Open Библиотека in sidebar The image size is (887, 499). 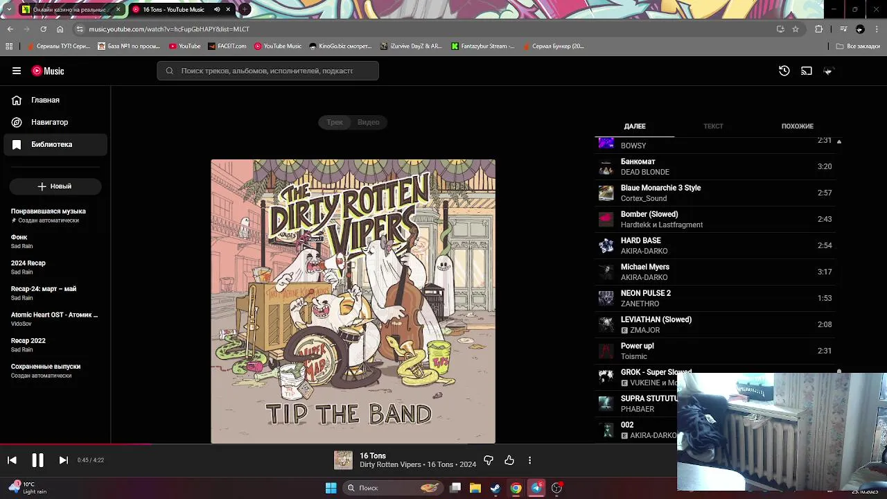(55, 144)
